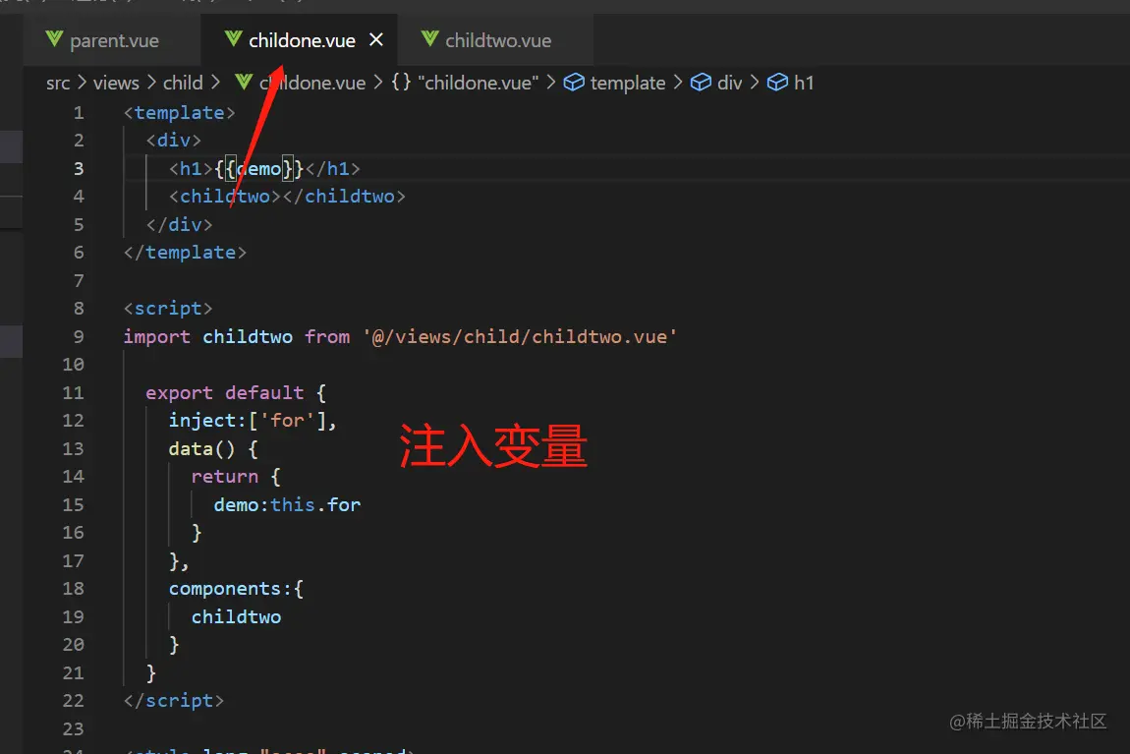The width and height of the screenshot is (1130, 754).
Task: Click the cube icon beside 'div' in breadcrumbs
Action: tap(699, 83)
